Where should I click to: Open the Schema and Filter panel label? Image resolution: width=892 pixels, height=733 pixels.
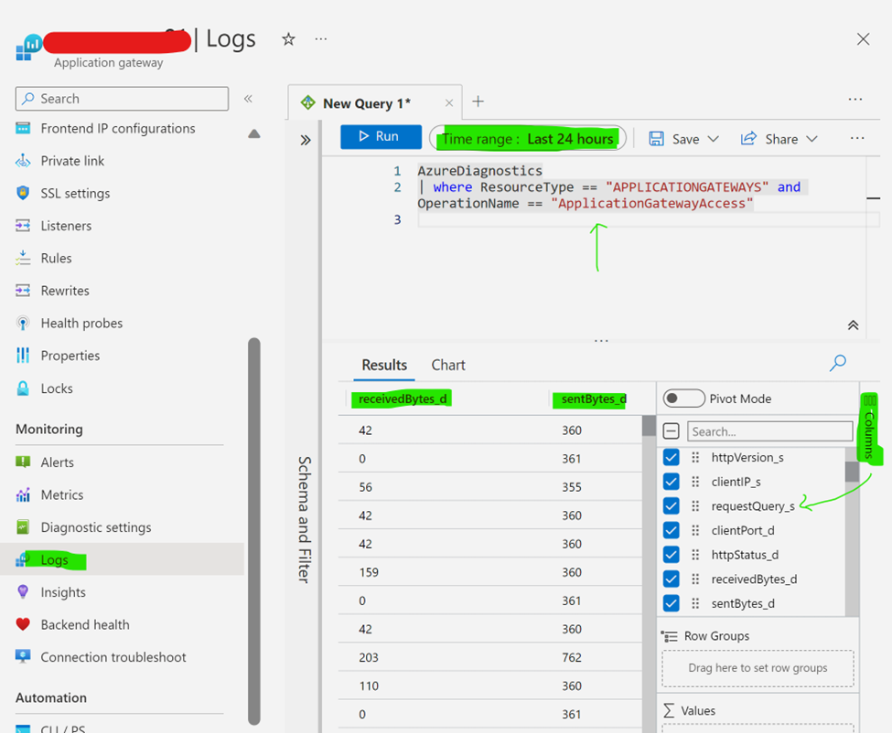[x=305, y=519]
